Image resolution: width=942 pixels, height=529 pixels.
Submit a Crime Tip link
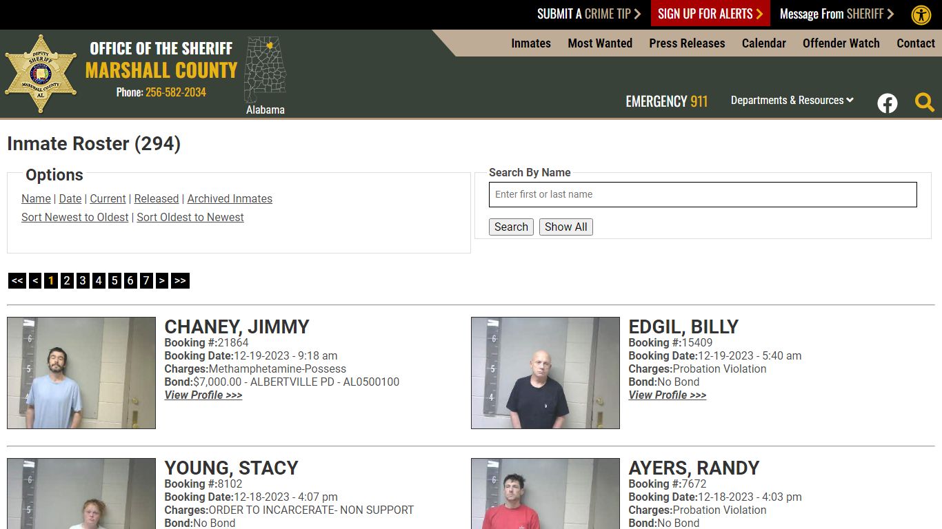click(x=589, y=14)
